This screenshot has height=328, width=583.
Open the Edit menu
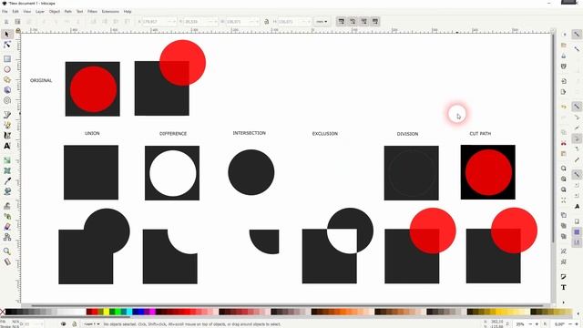pyautogui.click(x=15, y=12)
